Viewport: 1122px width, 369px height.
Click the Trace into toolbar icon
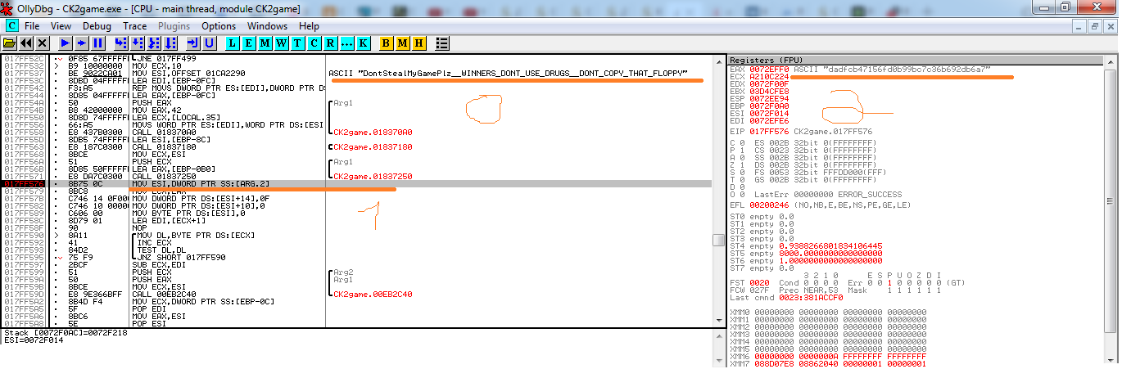coord(154,43)
